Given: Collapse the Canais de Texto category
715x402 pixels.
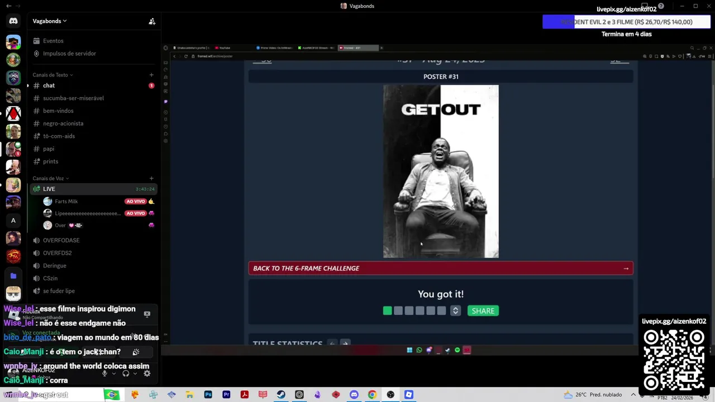Looking at the screenshot, I should click(53, 75).
